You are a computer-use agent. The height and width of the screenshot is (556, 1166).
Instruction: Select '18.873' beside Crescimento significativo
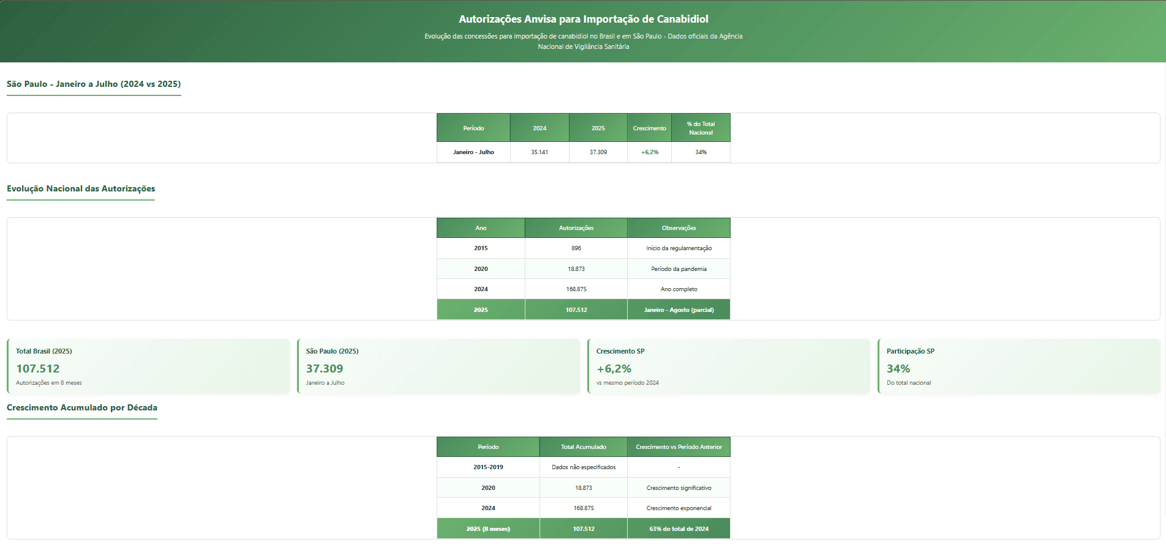click(584, 487)
